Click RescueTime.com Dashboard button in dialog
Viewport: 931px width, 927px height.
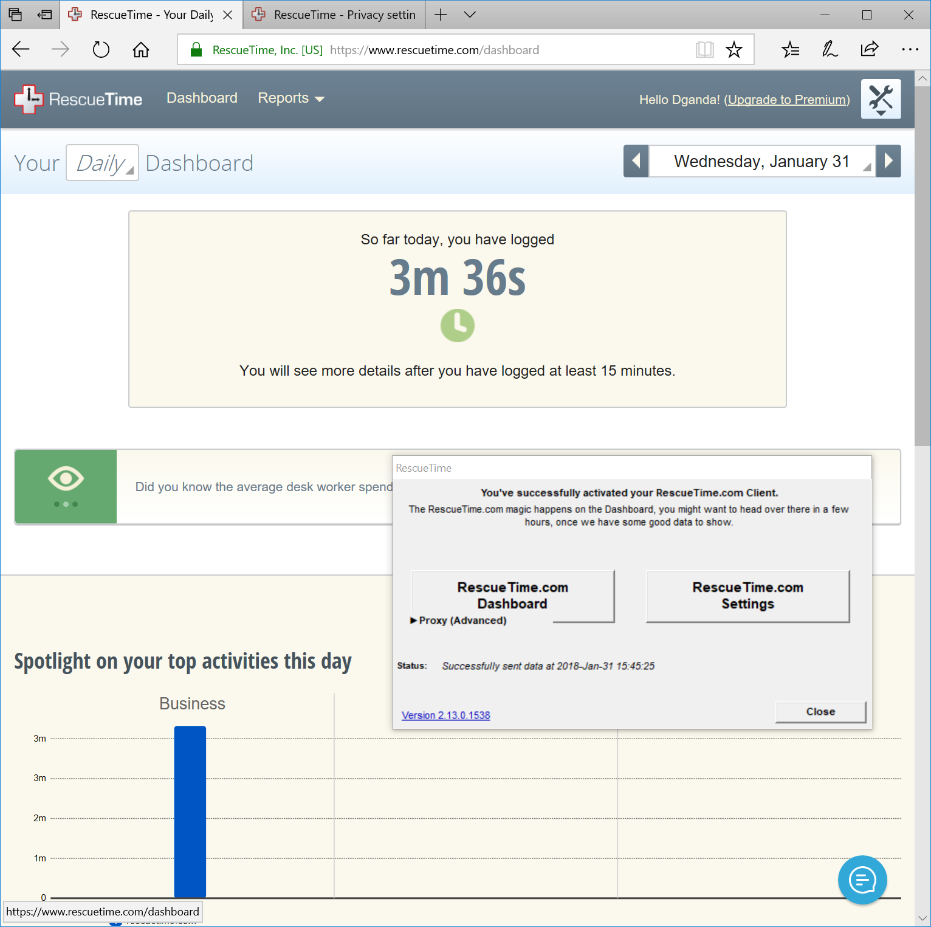(512, 595)
